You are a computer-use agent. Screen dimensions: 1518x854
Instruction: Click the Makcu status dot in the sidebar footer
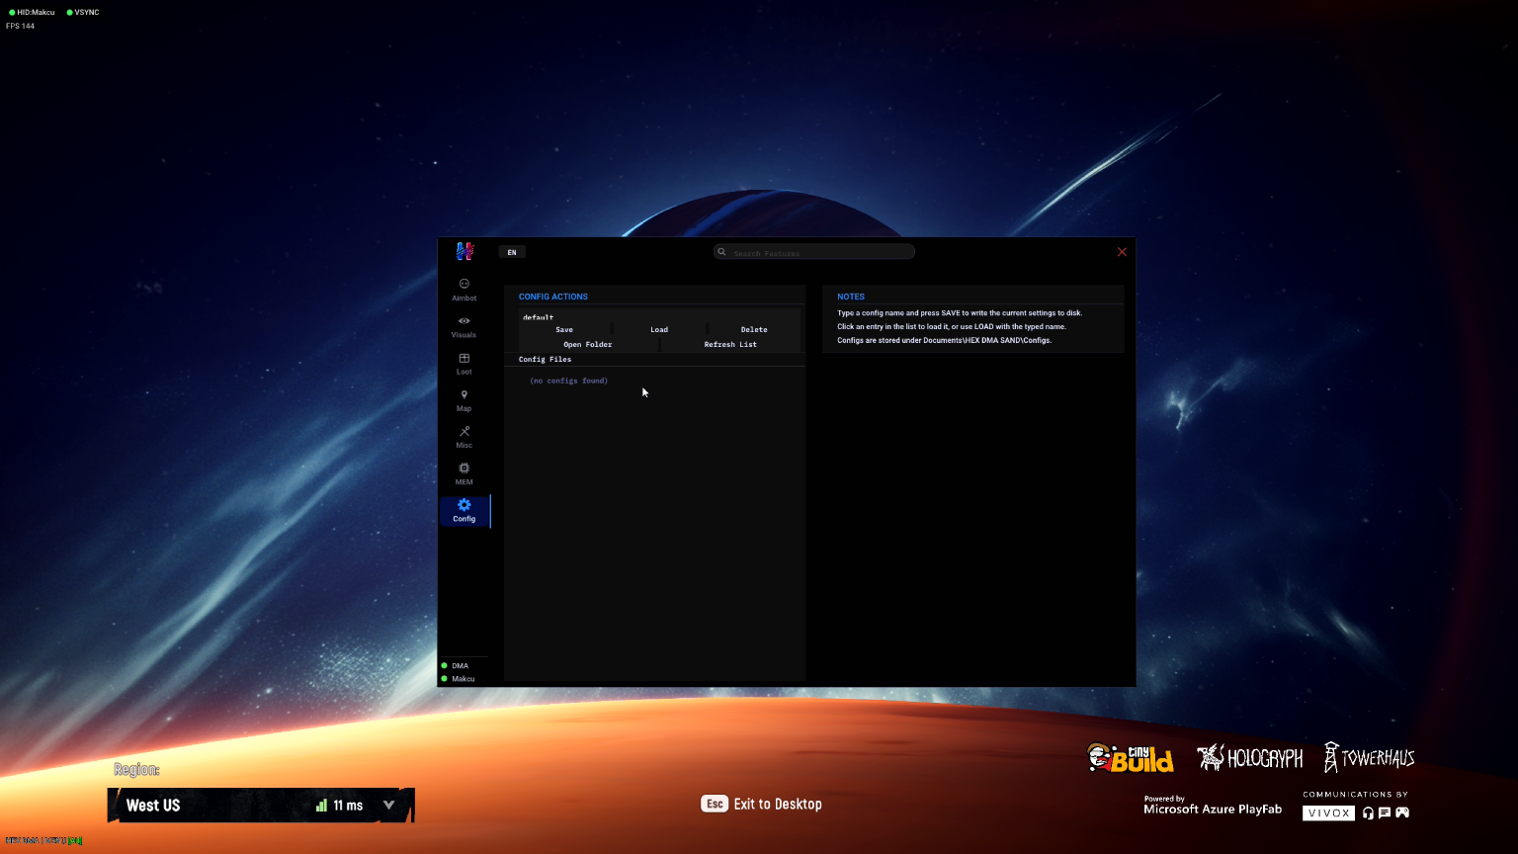pyautogui.click(x=445, y=679)
